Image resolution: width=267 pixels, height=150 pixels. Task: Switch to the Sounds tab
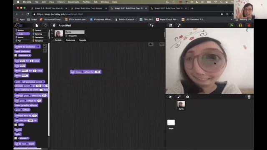click(x=83, y=40)
